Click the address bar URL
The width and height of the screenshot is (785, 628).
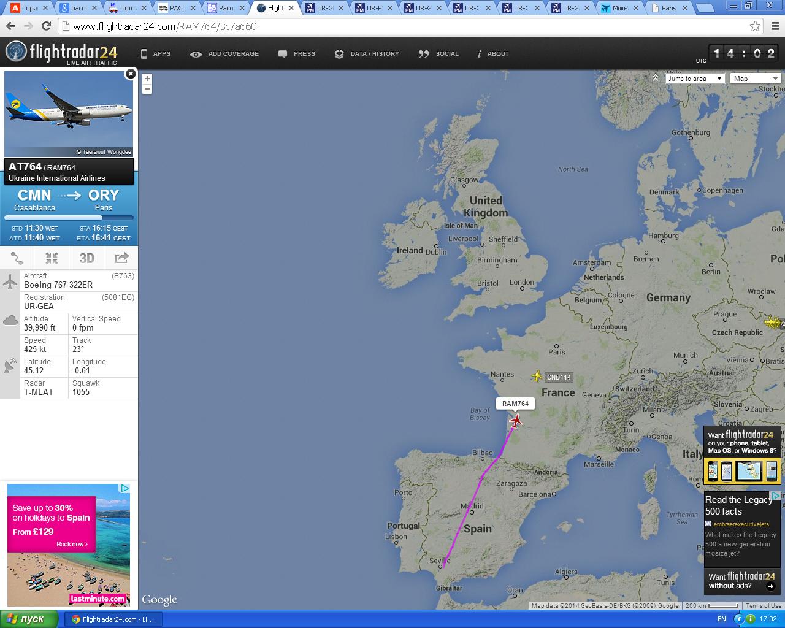164,26
